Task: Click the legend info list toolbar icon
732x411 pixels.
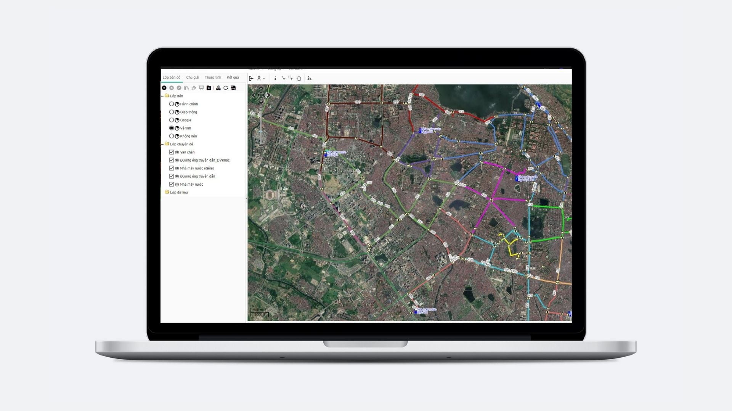Action: click(x=310, y=78)
